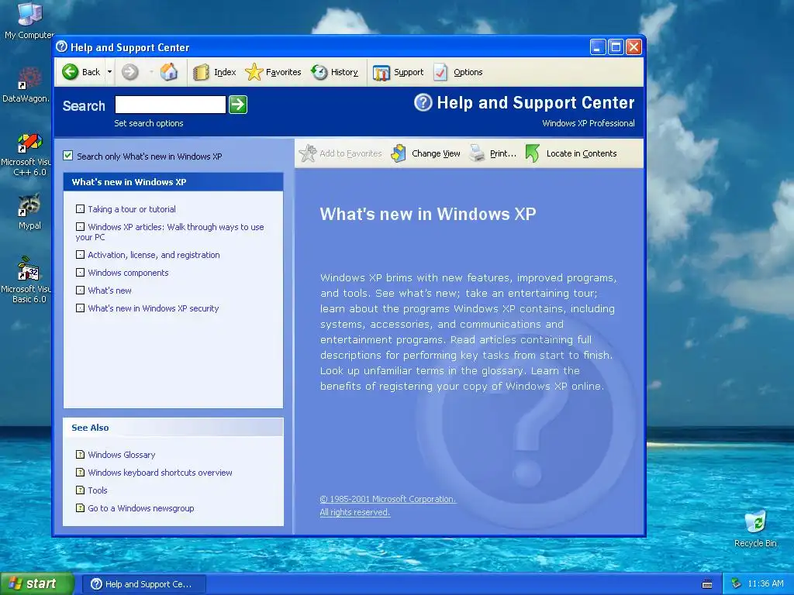The width and height of the screenshot is (794, 595).
Task: Close the Help and Support Center window
Action: point(633,47)
